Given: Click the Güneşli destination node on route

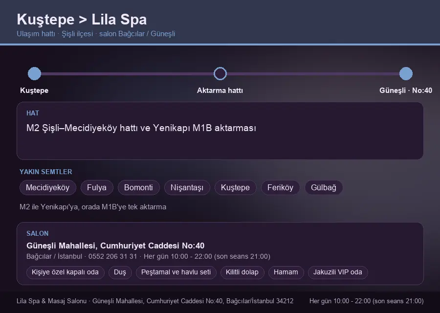Looking at the screenshot, I should click(x=406, y=73).
